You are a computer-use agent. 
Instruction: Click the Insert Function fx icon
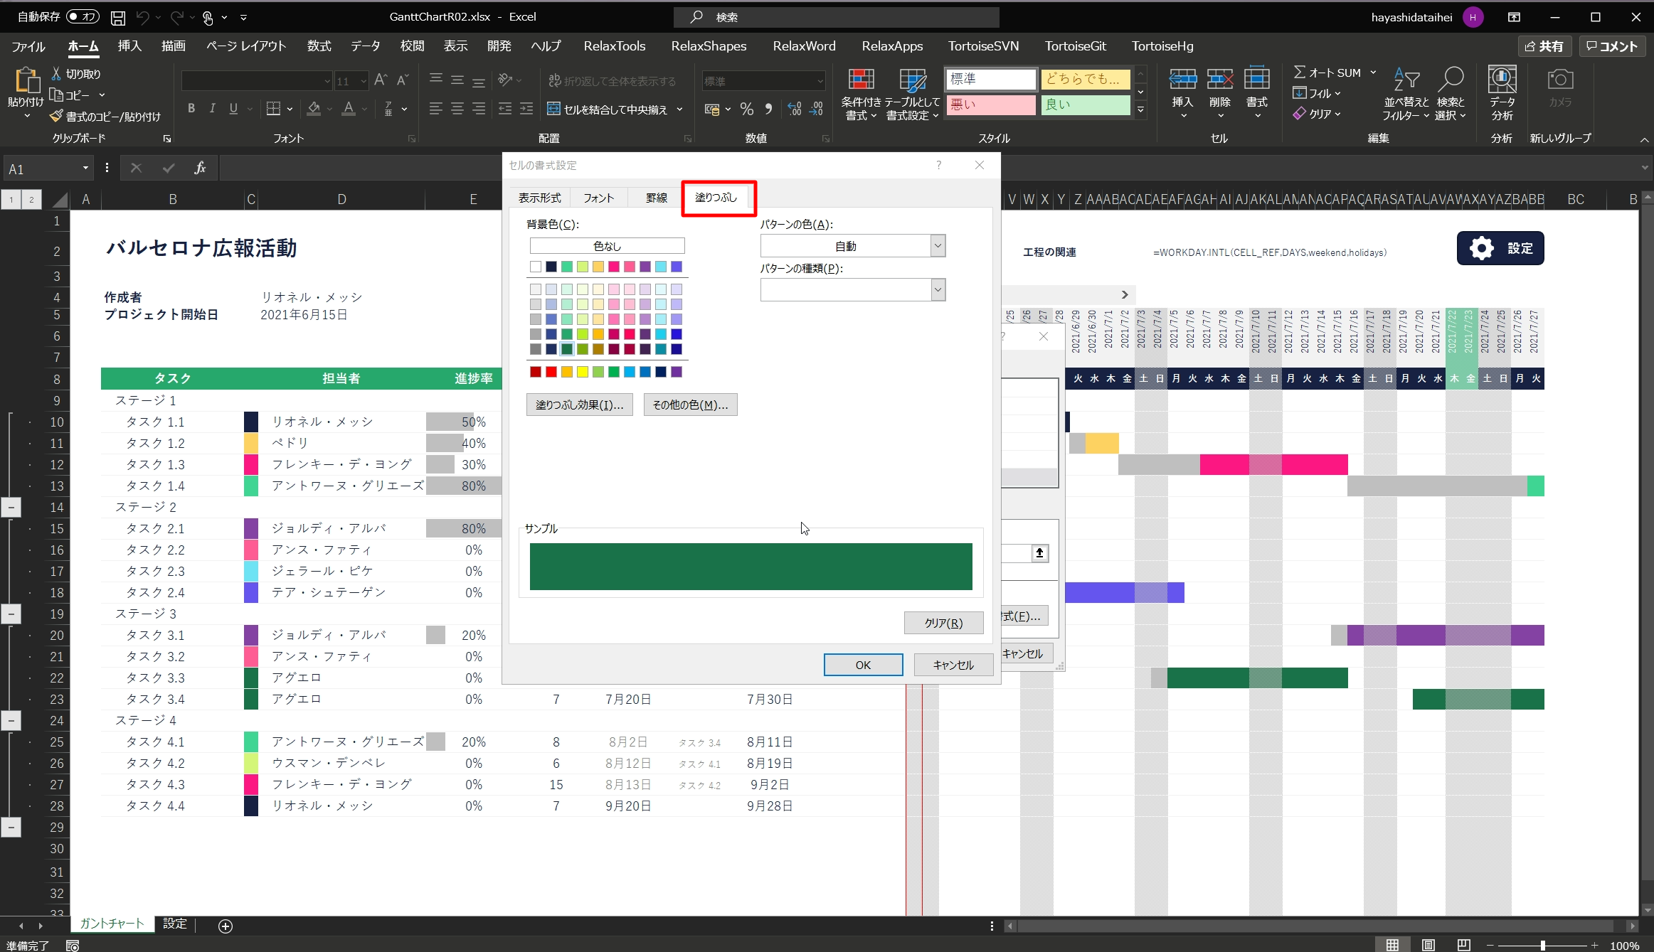(200, 169)
